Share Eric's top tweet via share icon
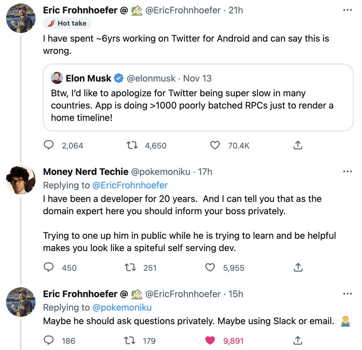 point(298,145)
